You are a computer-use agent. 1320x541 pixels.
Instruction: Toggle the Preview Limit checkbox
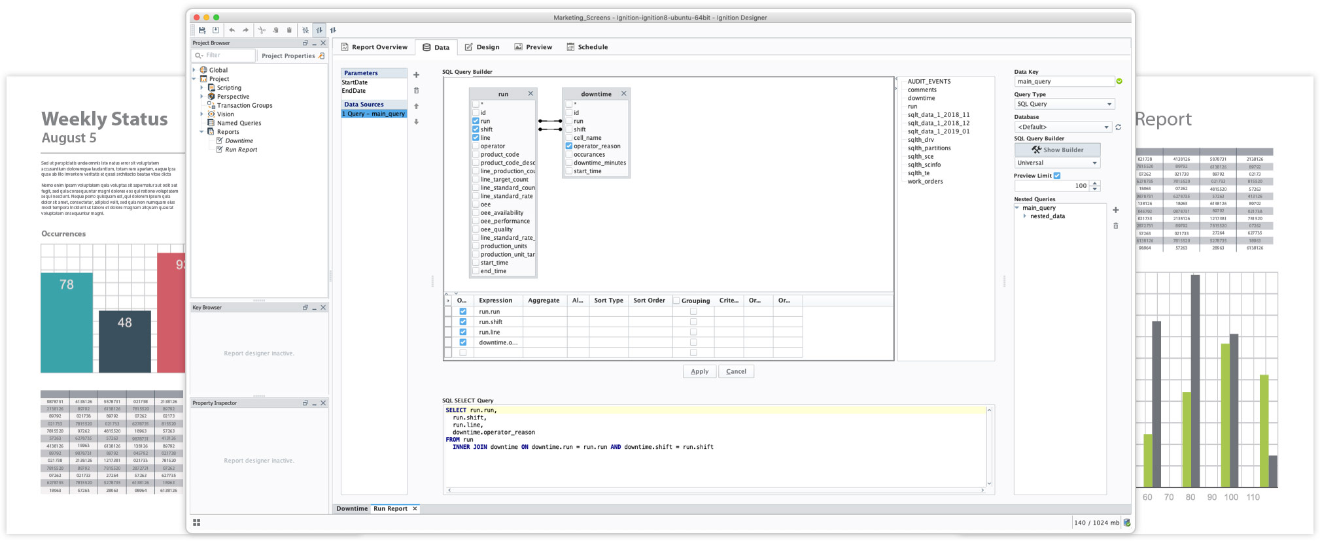click(1057, 175)
